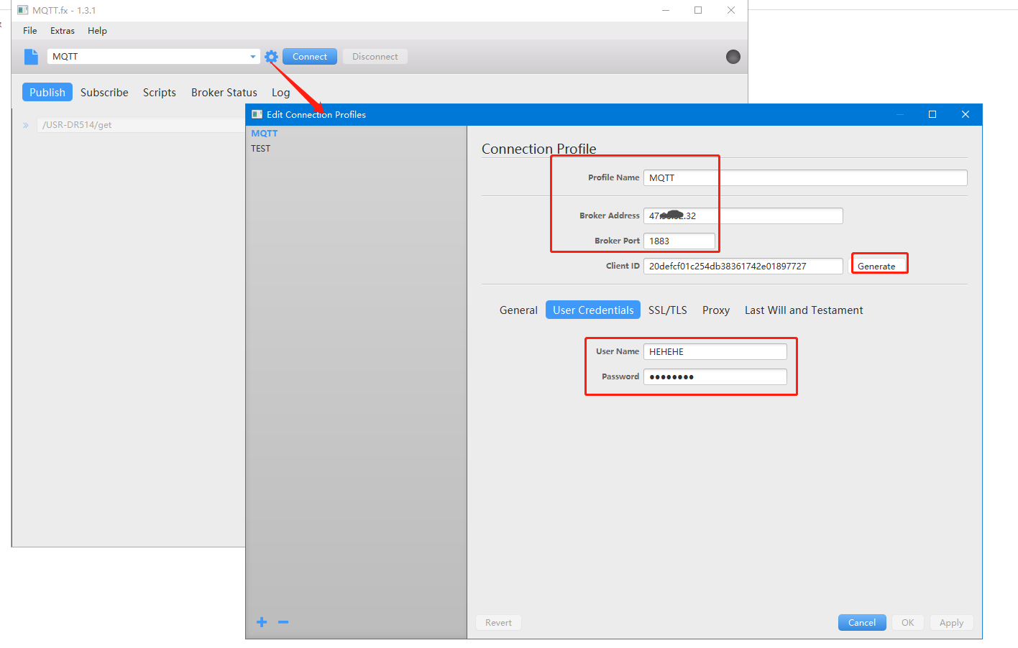
Task: Switch to the Subscribe tab
Action: click(x=104, y=92)
